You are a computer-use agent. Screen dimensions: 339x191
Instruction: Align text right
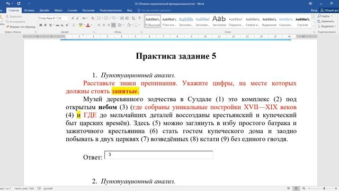tap(109, 25)
